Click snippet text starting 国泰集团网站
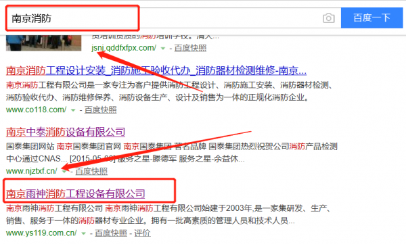 [172, 152]
